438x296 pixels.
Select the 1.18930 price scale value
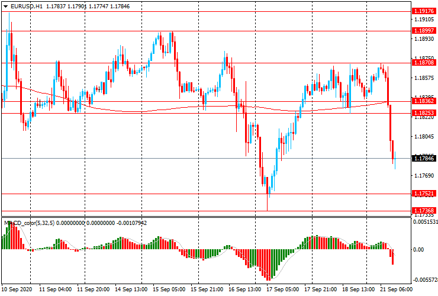(424, 39)
